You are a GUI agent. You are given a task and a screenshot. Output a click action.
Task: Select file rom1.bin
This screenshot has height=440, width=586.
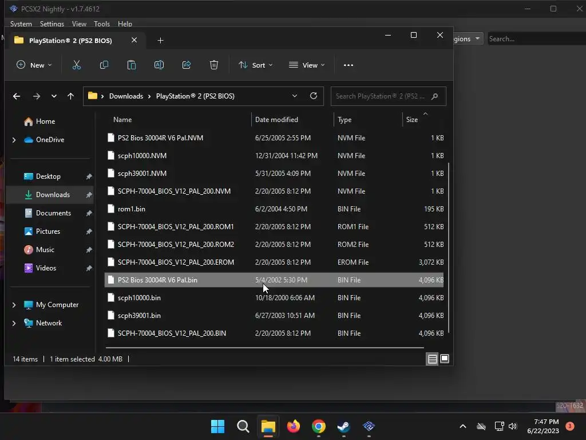[274, 209]
